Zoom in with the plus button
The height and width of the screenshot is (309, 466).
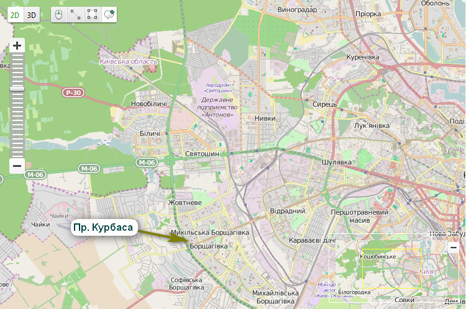pos(17,46)
